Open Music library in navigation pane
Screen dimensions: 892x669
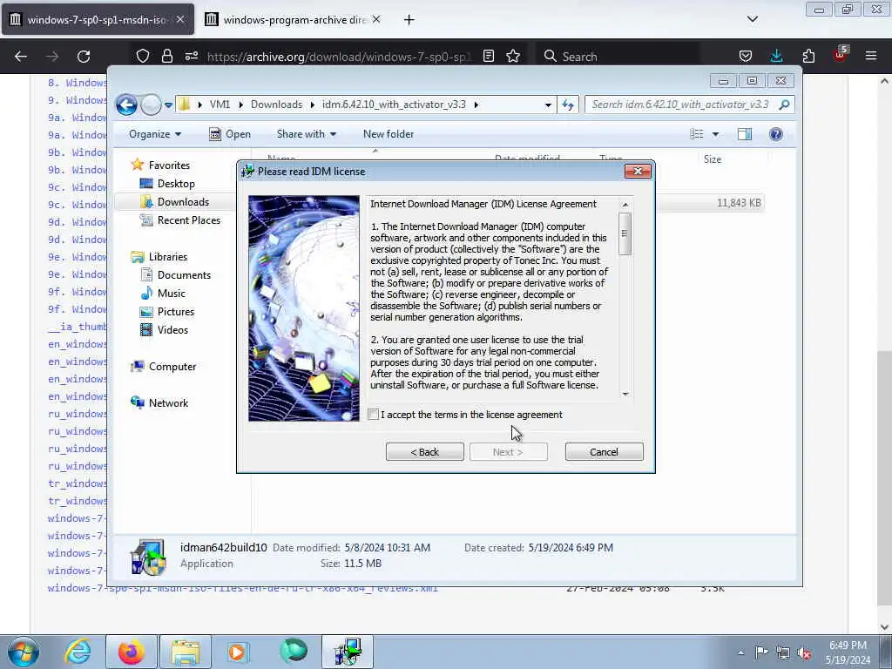click(x=172, y=294)
